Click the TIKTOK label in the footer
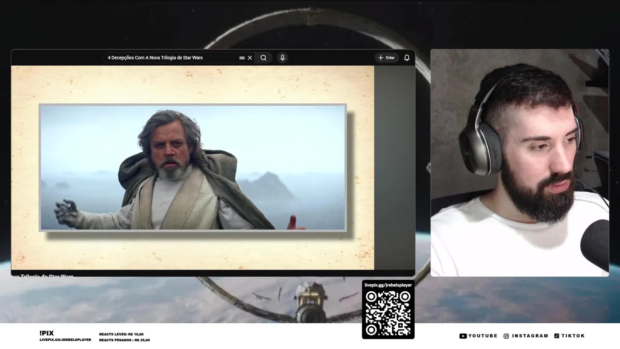This screenshot has height=349, width=620. (573, 336)
